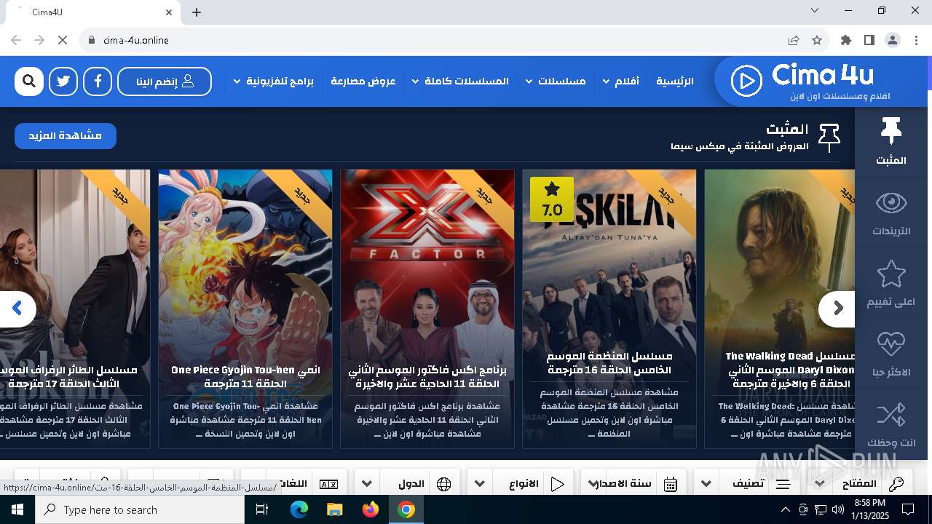Slide carousel with left arrow button
This screenshot has height=524, width=932.
click(17, 309)
